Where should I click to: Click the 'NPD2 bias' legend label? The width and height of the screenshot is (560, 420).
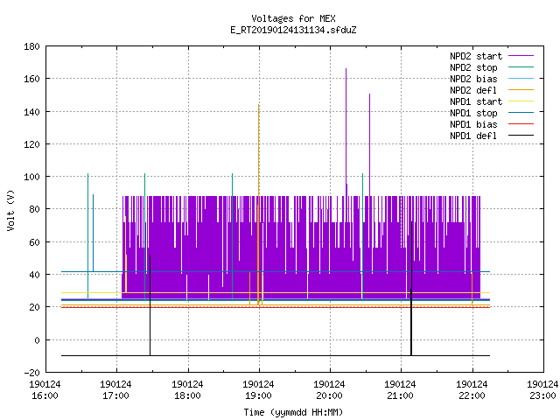click(473, 79)
